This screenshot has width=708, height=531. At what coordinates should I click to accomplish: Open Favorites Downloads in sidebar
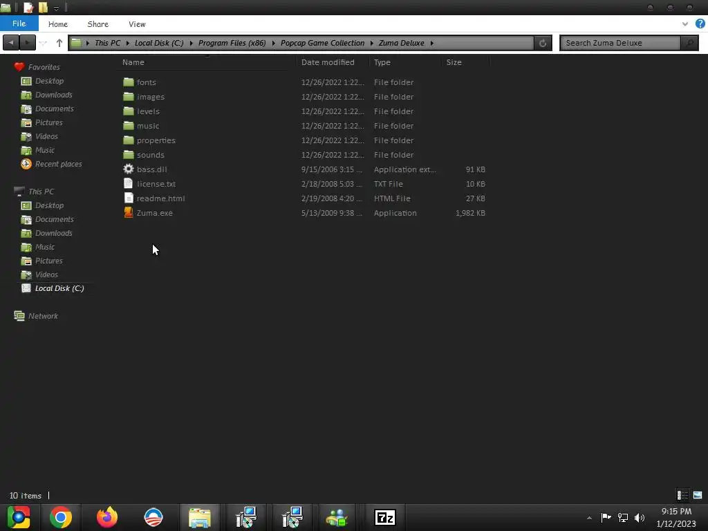pyautogui.click(x=54, y=95)
